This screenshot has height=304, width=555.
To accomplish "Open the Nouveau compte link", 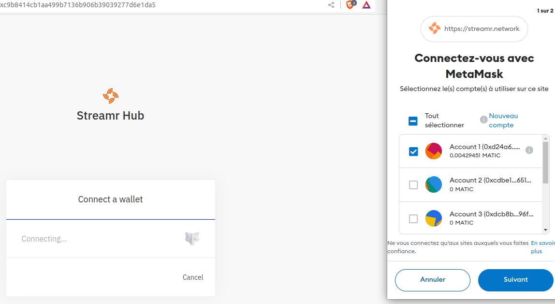I will pos(503,121).
